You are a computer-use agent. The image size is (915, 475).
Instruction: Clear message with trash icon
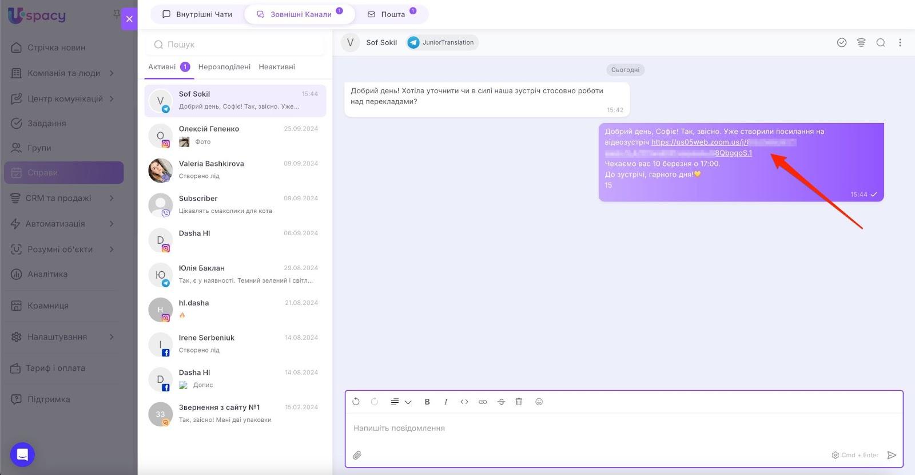pos(519,402)
